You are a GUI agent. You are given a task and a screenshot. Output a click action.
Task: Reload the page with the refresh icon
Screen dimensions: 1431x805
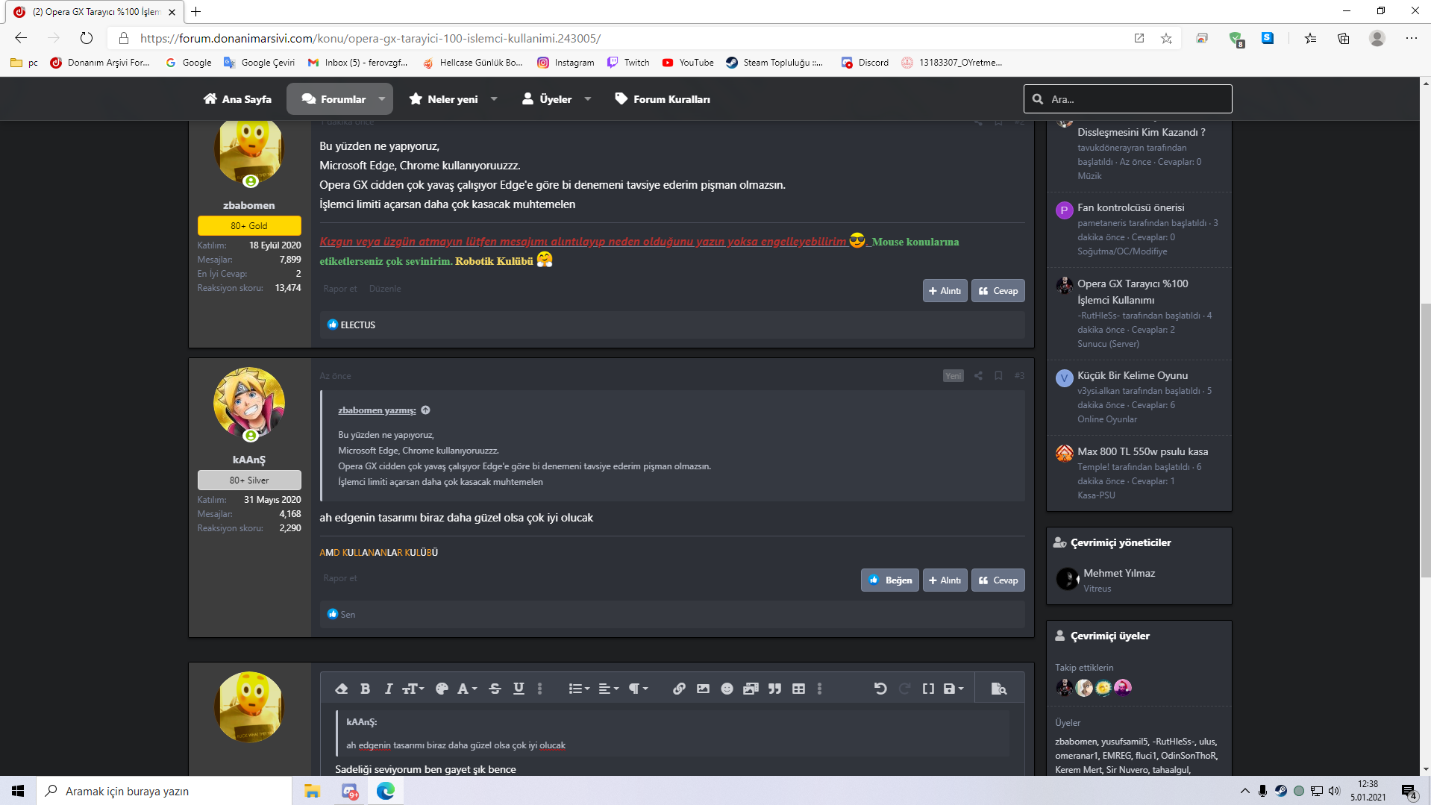tap(87, 38)
